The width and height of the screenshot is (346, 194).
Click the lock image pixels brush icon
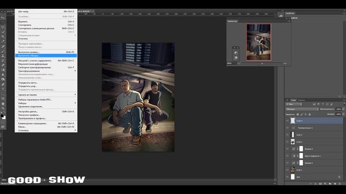click(302, 114)
